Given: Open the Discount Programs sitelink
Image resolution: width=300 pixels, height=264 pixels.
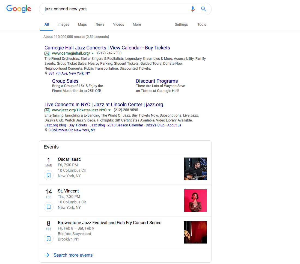Looking at the screenshot, I should 157,81.
